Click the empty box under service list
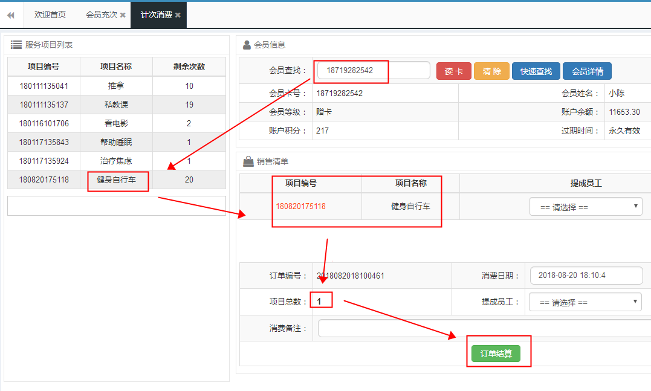651x391 pixels. click(x=116, y=205)
